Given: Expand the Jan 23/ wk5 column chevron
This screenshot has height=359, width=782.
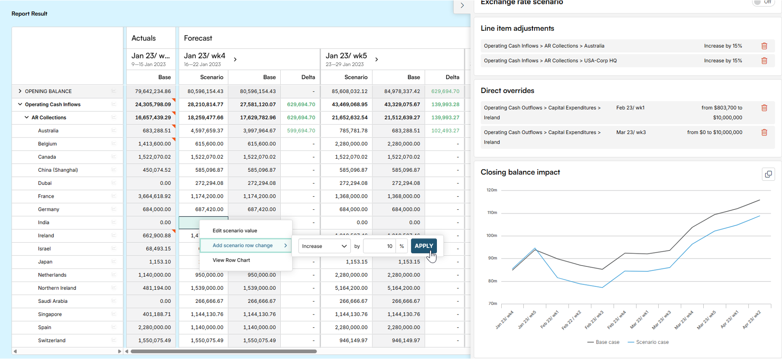Looking at the screenshot, I should pos(377,59).
